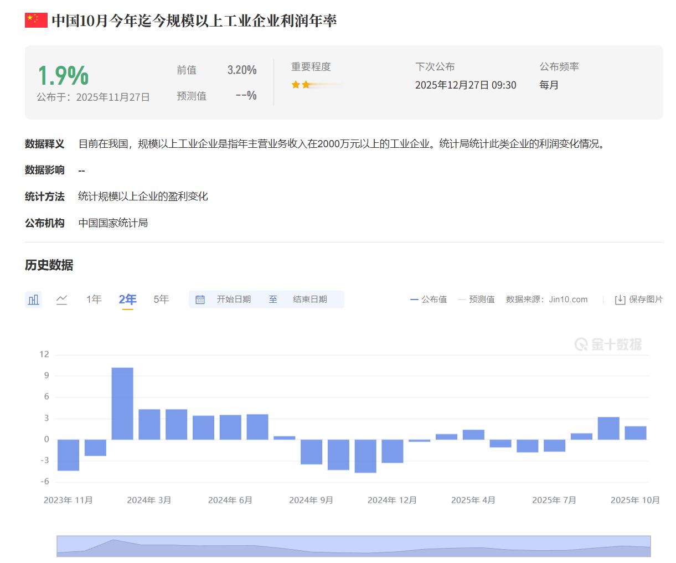Image resolution: width=676 pixels, height=563 pixels.
Task: Select the bar chart view icon
Action: click(x=33, y=299)
